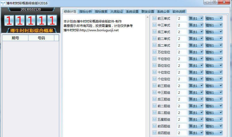Click the app icon in the title bar
This screenshot has height=137, width=232.
coord(3,3)
